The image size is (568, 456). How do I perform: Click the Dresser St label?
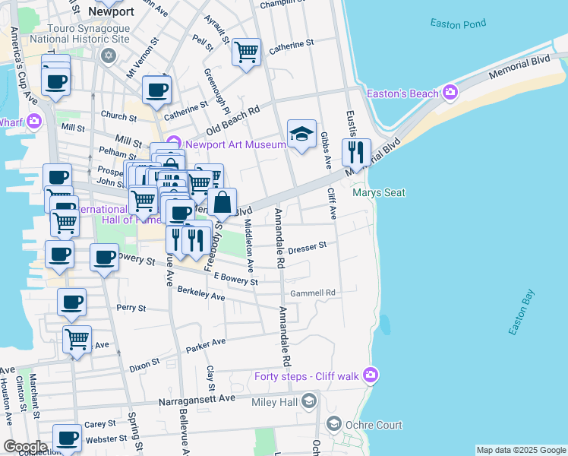[x=308, y=248]
